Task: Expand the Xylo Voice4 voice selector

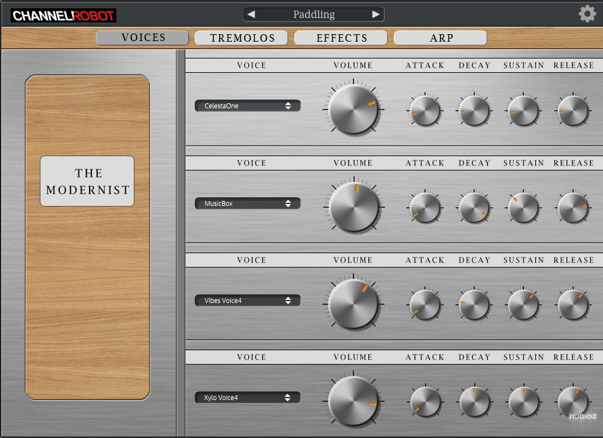Action: tap(248, 398)
